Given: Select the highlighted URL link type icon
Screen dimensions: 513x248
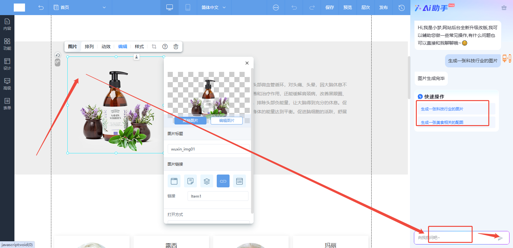Looking at the screenshot, I should pos(223,181).
